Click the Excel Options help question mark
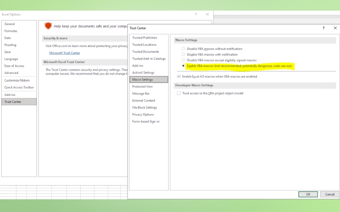Viewport: 340px width, 212px height. pyautogui.click(x=195, y=14)
